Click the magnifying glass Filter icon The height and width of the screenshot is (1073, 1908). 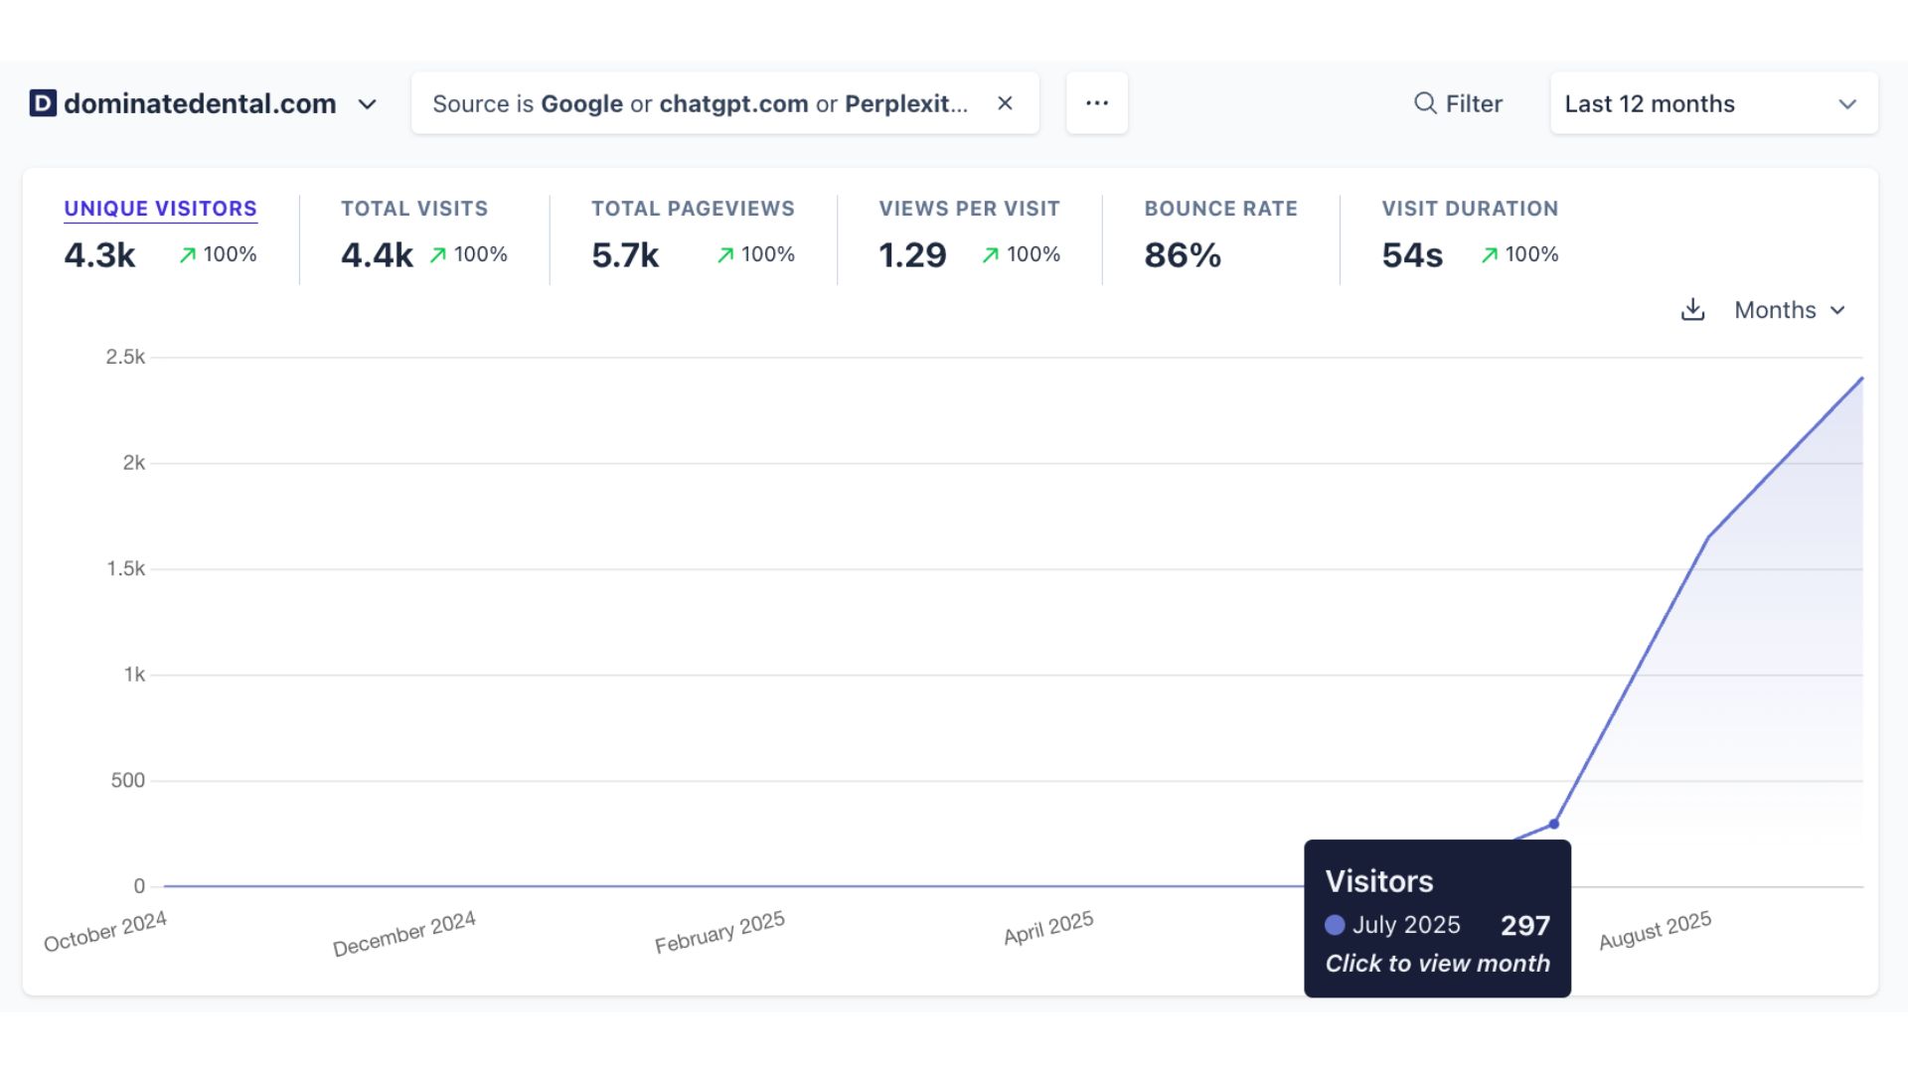coord(1425,102)
